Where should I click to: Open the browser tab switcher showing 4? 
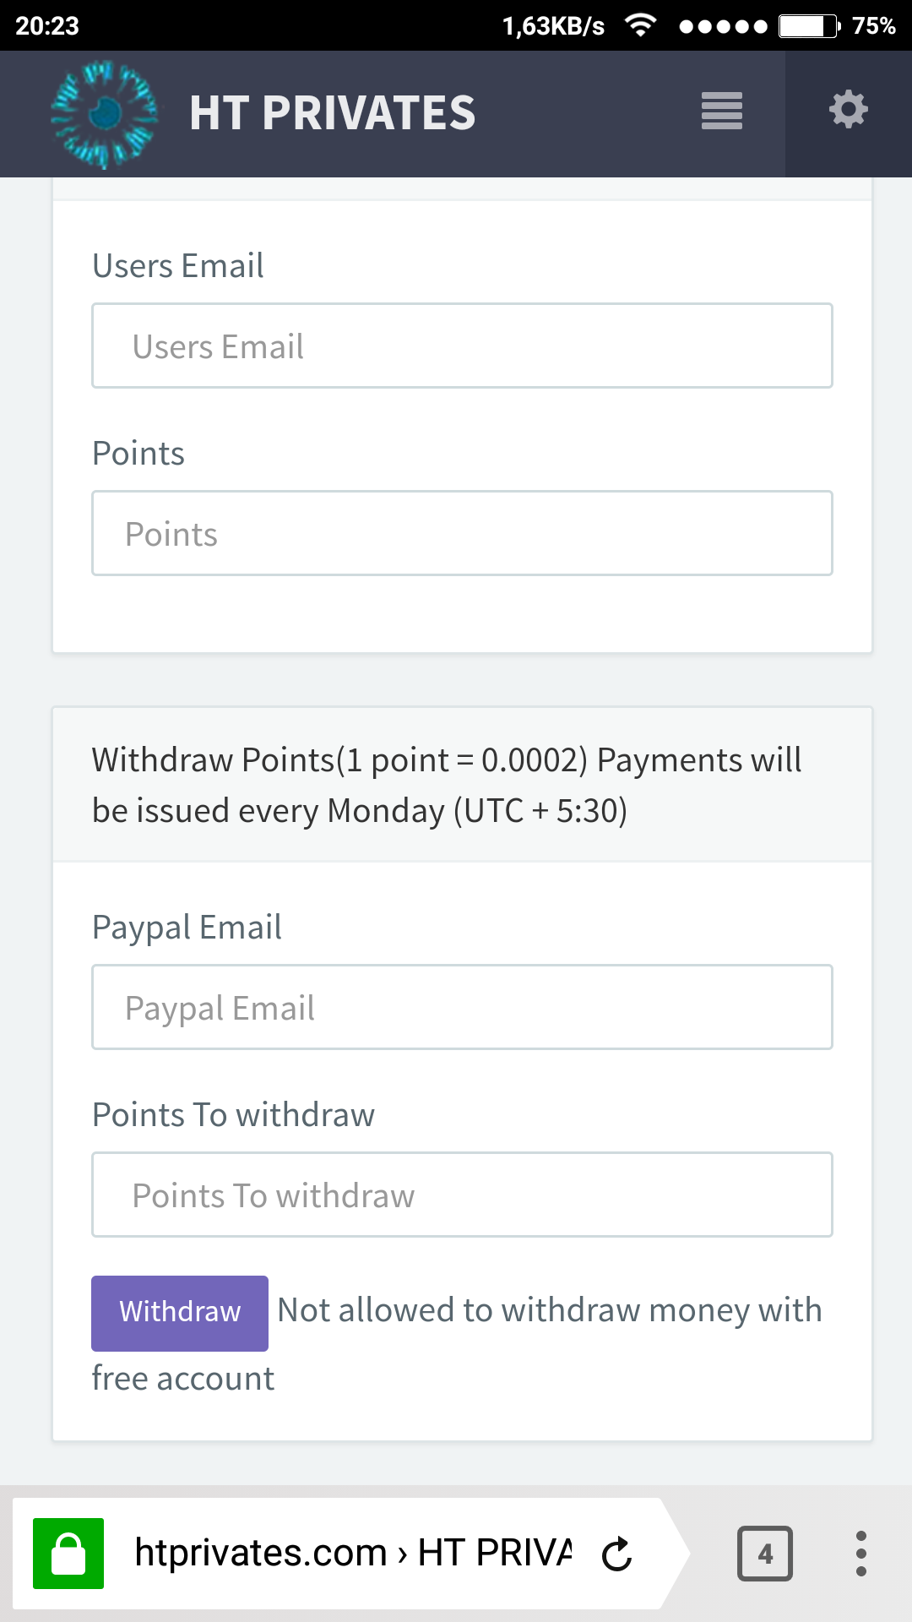(764, 1553)
